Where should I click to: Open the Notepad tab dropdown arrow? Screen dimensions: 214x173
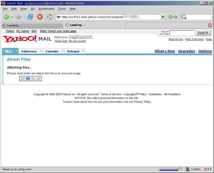pyautogui.click(x=83, y=51)
